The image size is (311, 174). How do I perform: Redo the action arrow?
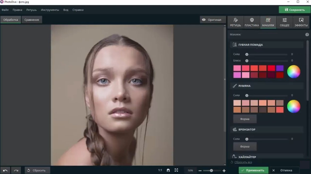16,170
